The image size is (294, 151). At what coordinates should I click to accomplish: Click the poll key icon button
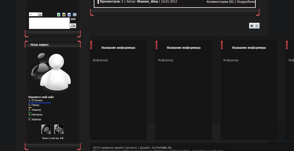click(46, 129)
